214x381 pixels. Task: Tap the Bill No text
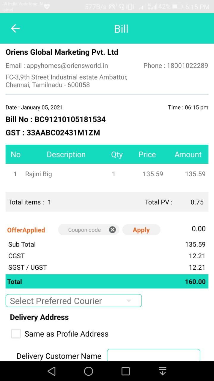tap(56, 119)
